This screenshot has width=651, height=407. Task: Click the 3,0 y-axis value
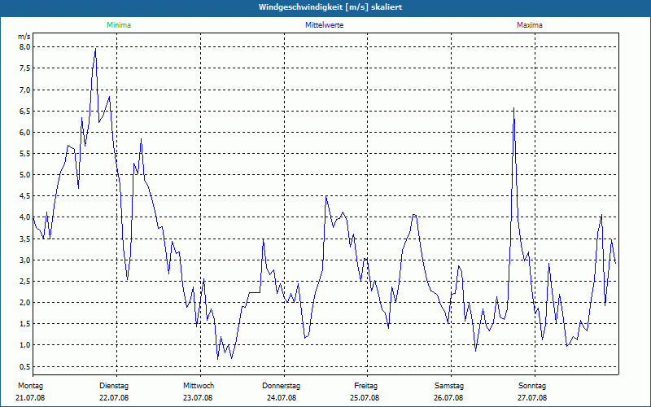(x=25, y=260)
